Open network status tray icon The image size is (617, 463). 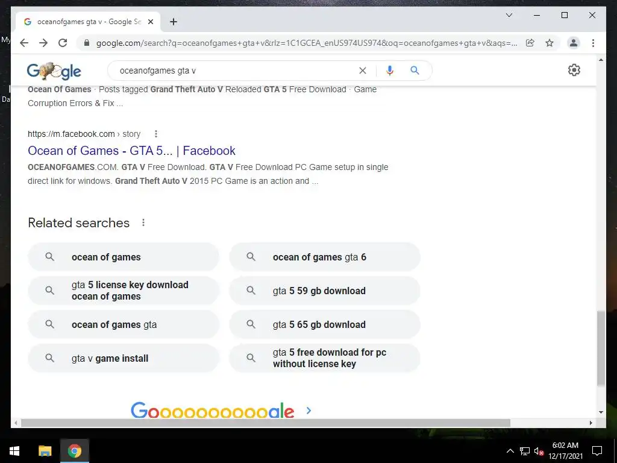pyautogui.click(x=525, y=451)
